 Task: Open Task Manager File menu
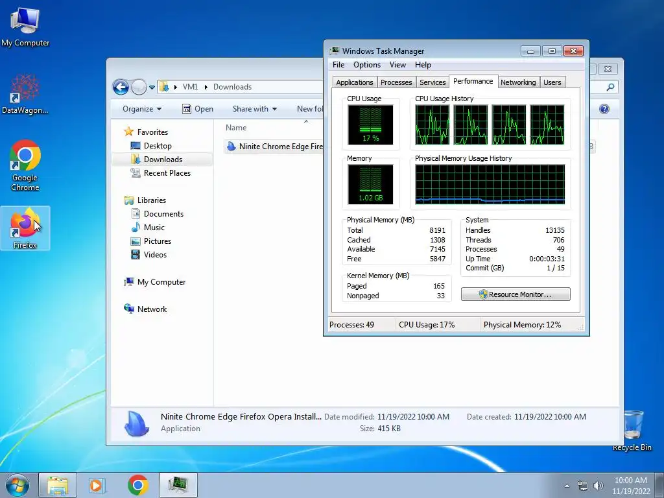tap(338, 65)
